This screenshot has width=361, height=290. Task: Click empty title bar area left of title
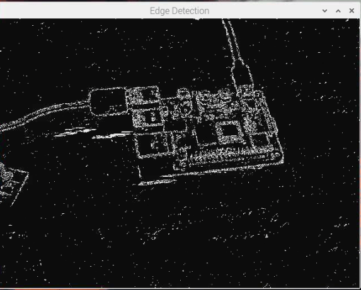(74, 11)
